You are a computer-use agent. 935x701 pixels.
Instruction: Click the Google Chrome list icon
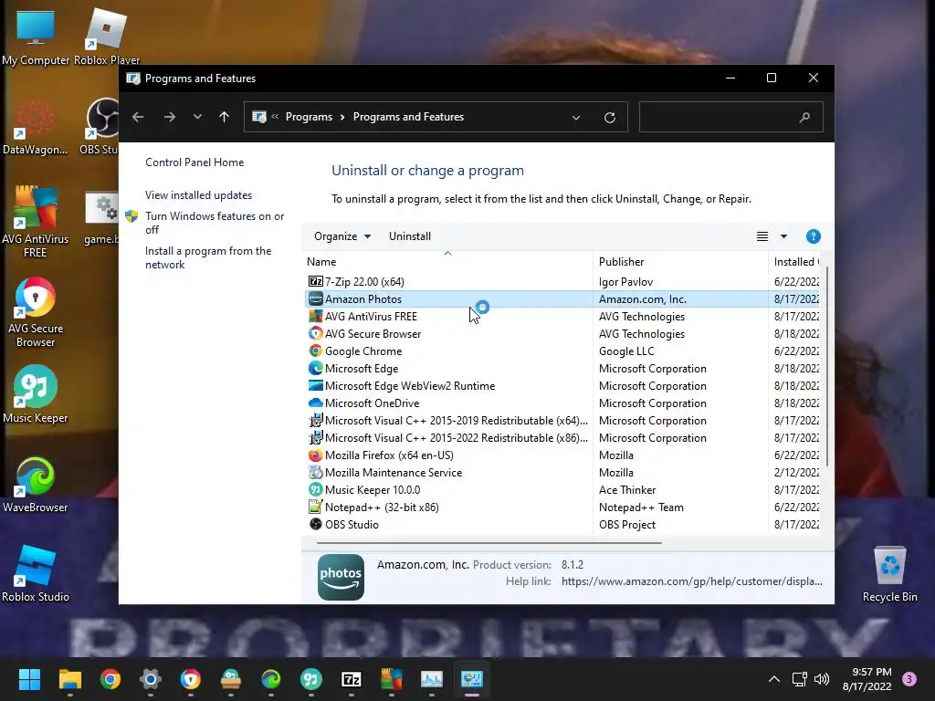315,350
